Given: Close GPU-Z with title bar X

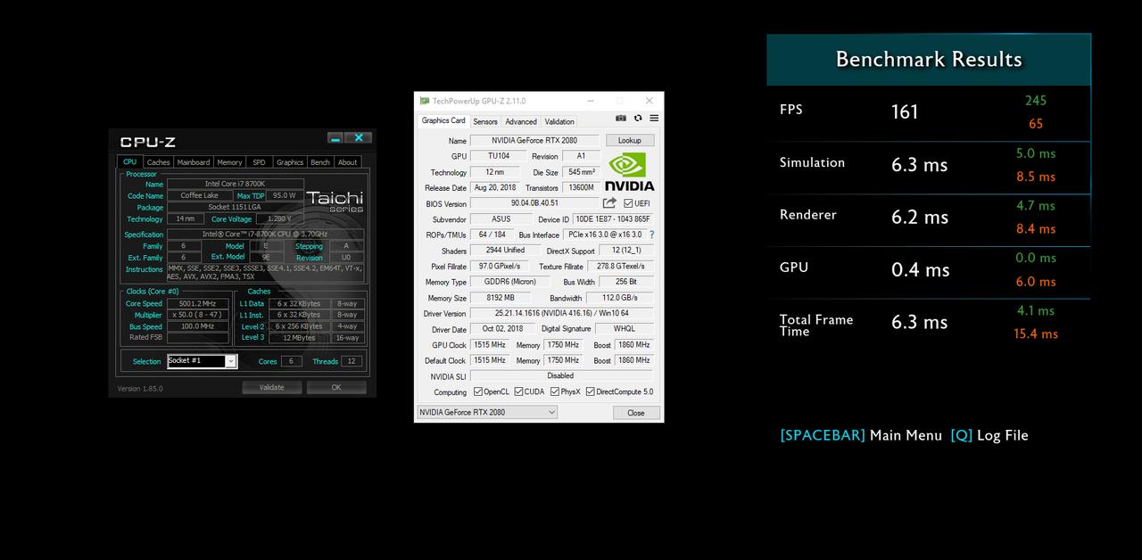Looking at the screenshot, I should pyautogui.click(x=650, y=101).
